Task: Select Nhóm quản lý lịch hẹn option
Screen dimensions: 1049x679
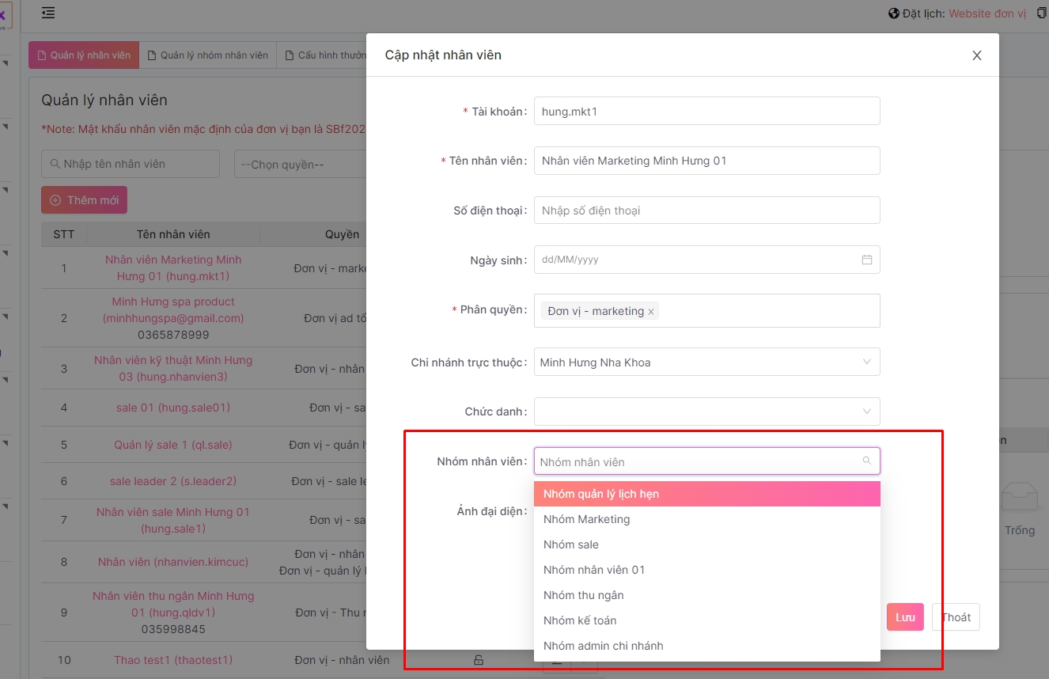Action: coord(601,494)
